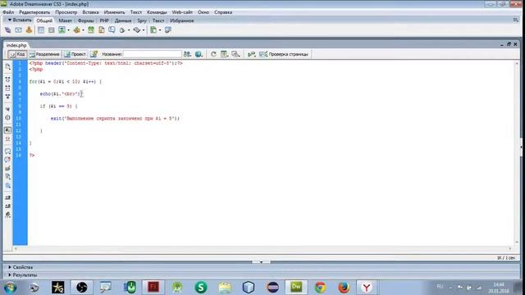This screenshot has width=525, height=295.
Task: Switch to the PHP insert tab
Action: 104,20
